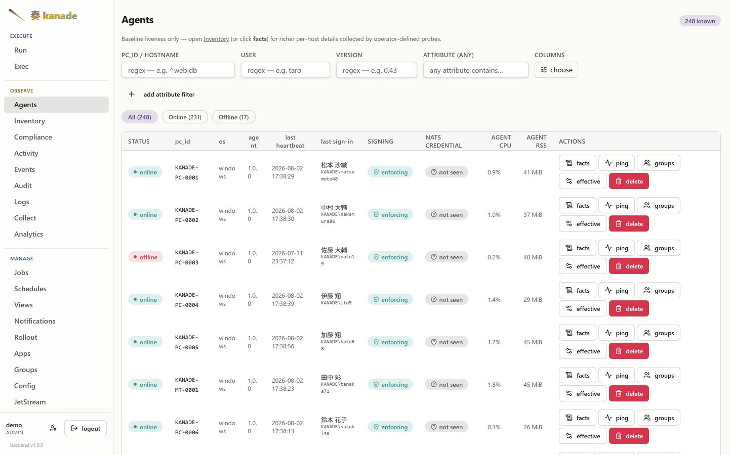Click the NATS not seen badge for KANADE-PC-0004
The image size is (729, 455).
coord(447,300)
